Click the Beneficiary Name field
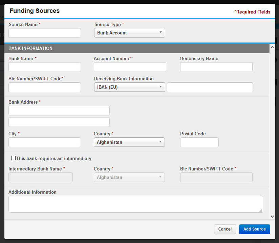This screenshot has width=279, height=243. (x=216, y=67)
